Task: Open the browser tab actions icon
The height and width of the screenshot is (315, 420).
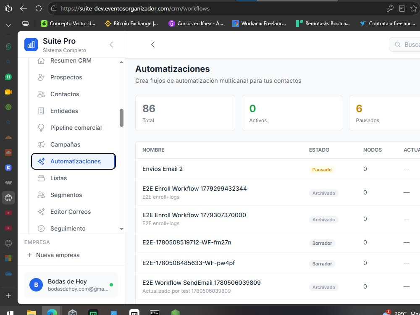Action: [x=8, y=8]
